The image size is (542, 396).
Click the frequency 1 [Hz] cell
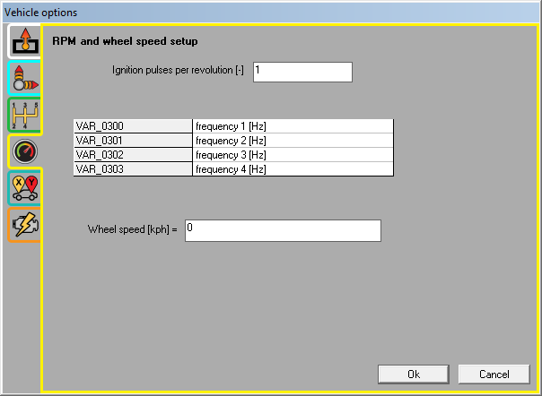[x=293, y=126]
